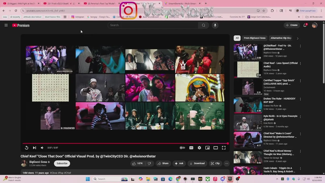325x183 pixels.
Task: Open YouTube notifications bell
Action: coord(305,25)
